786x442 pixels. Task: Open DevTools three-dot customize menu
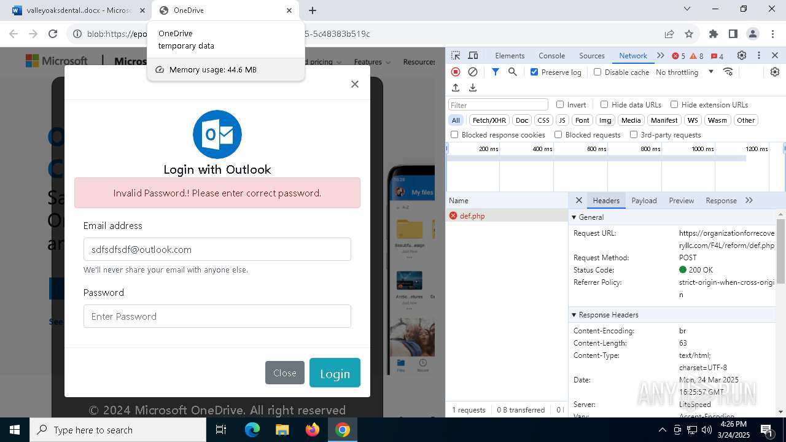tap(759, 55)
